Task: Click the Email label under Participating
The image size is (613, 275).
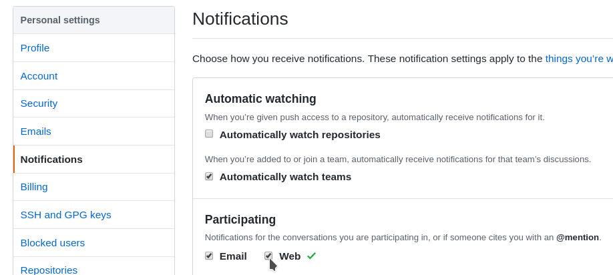Action: [233, 256]
